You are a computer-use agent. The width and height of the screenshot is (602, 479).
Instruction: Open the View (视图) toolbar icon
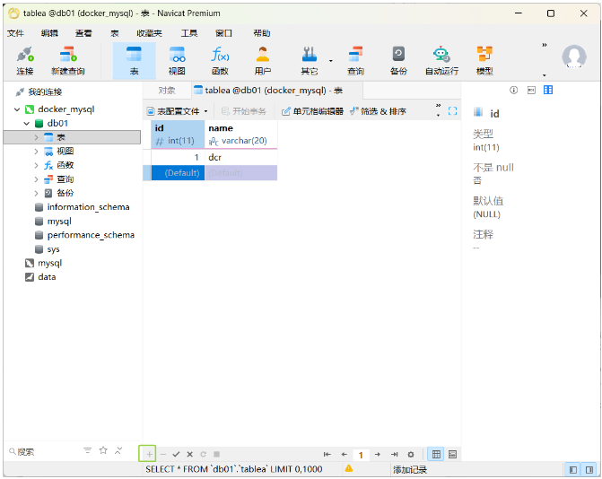pyautogui.click(x=177, y=61)
